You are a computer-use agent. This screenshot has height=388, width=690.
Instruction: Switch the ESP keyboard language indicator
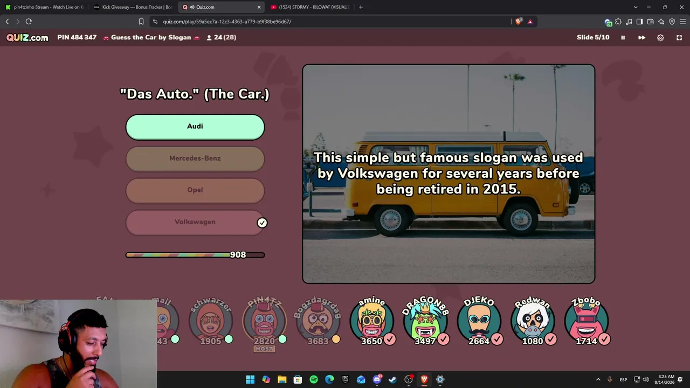coord(623,379)
